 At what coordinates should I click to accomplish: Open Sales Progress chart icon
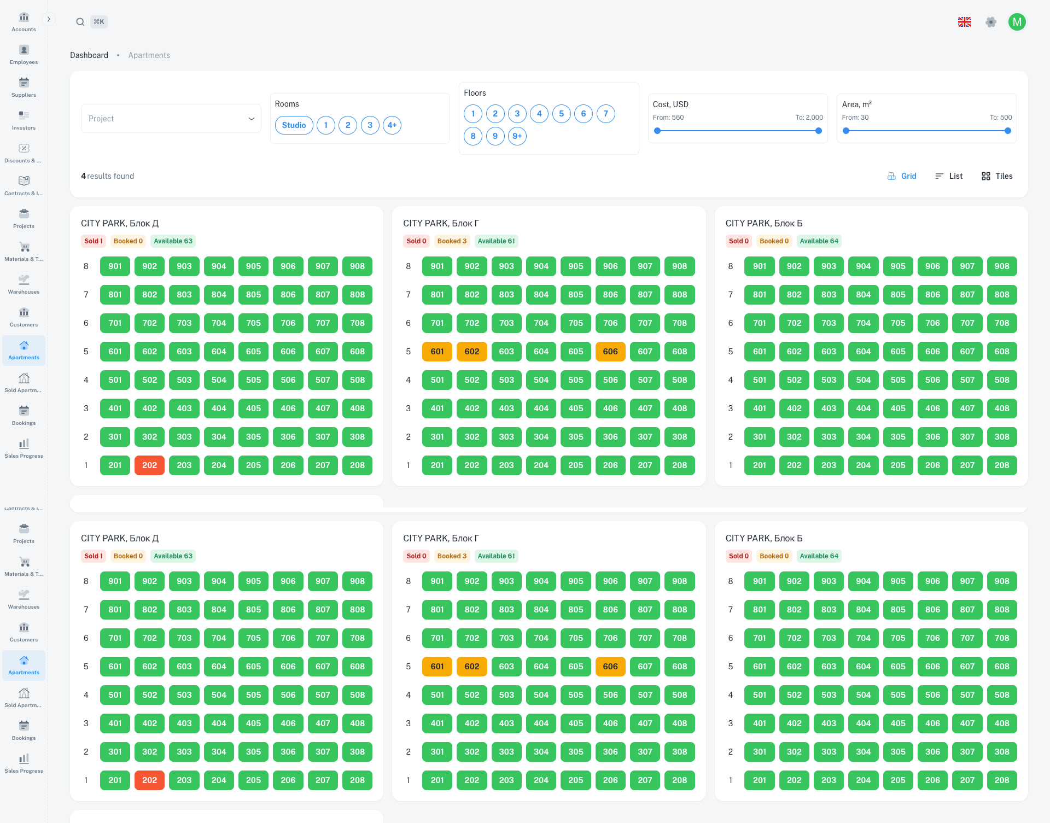pos(24,443)
